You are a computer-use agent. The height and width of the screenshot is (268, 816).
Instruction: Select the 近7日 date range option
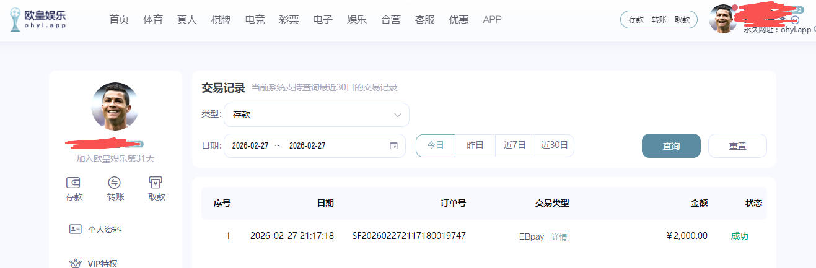[x=514, y=145]
